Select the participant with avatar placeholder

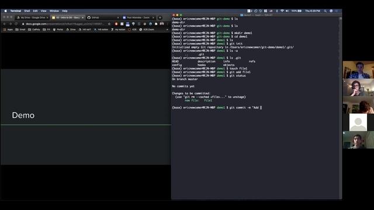point(358,122)
